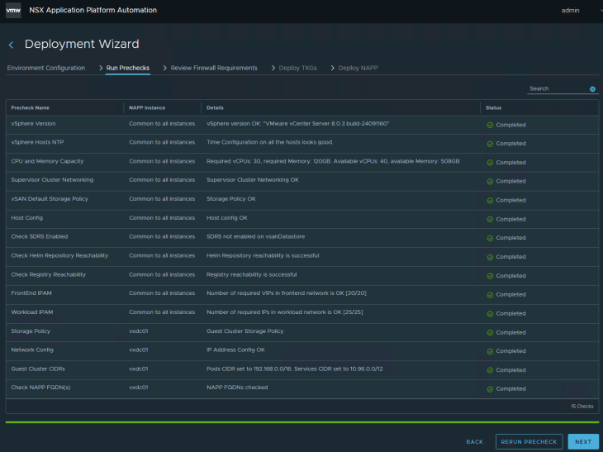
Task: Click the back arrow beside Deployment Wizard
Action: coord(11,45)
